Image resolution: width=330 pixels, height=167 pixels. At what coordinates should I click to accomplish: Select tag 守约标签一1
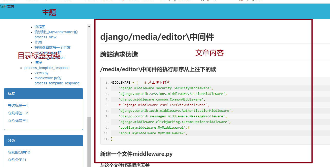(18, 105)
